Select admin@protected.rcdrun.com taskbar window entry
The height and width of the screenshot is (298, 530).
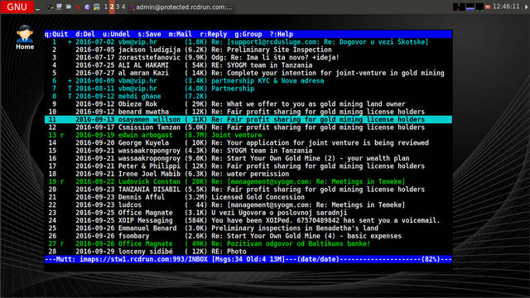pos(182,7)
